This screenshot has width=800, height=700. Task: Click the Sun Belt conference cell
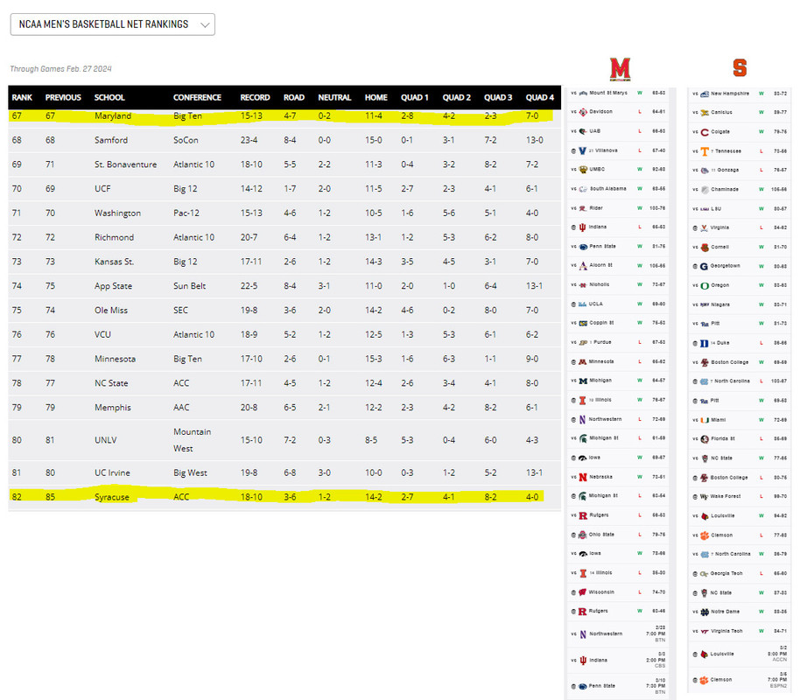(x=190, y=286)
